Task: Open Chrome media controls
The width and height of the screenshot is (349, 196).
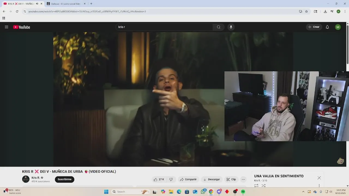Action: (332, 11)
